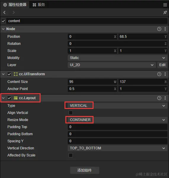
Task: Open the Vertical Direction TOP_TO_BOTTOM dropdown
Action: [118, 148]
